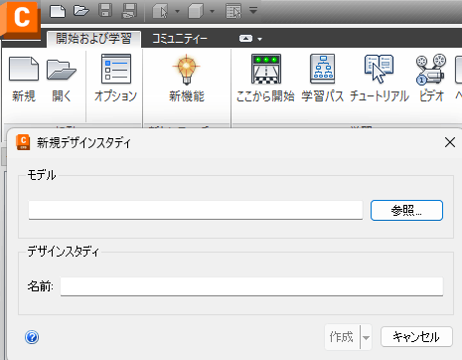
Task: Click the New document icon in quick access toolbar
Action: click(x=58, y=11)
